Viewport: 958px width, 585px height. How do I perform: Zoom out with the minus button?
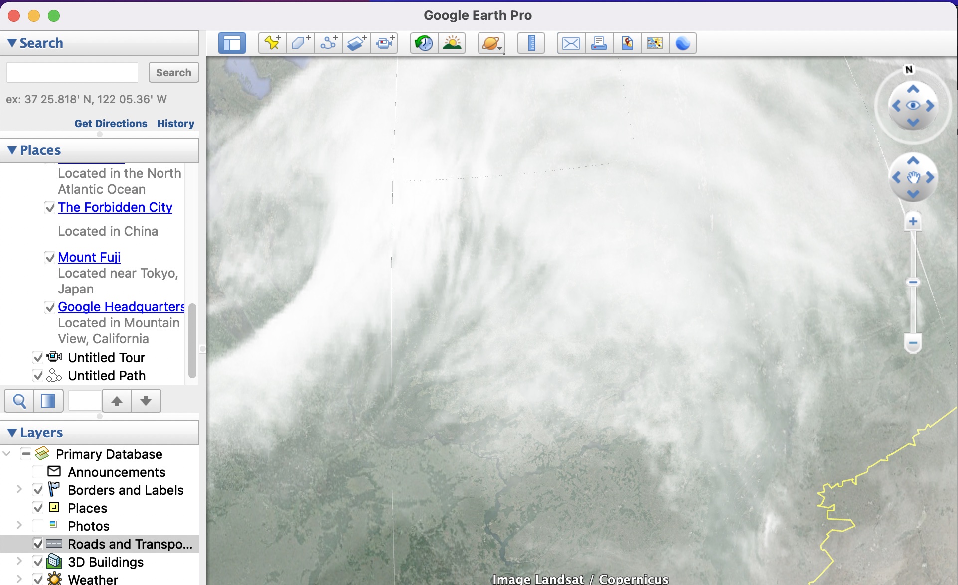[x=913, y=343]
